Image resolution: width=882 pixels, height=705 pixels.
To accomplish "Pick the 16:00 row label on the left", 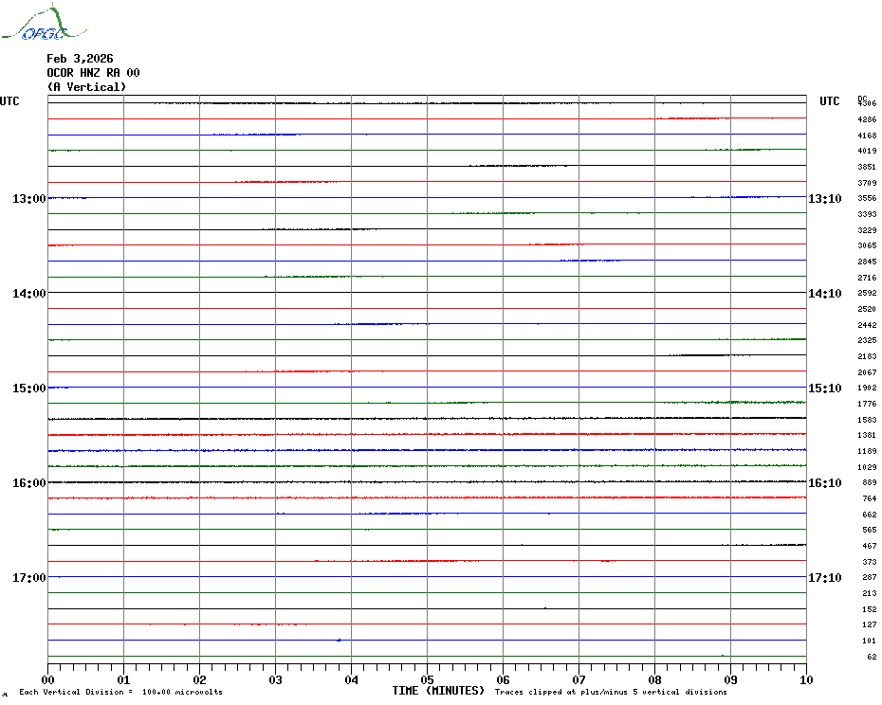I will [x=28, y=483].
